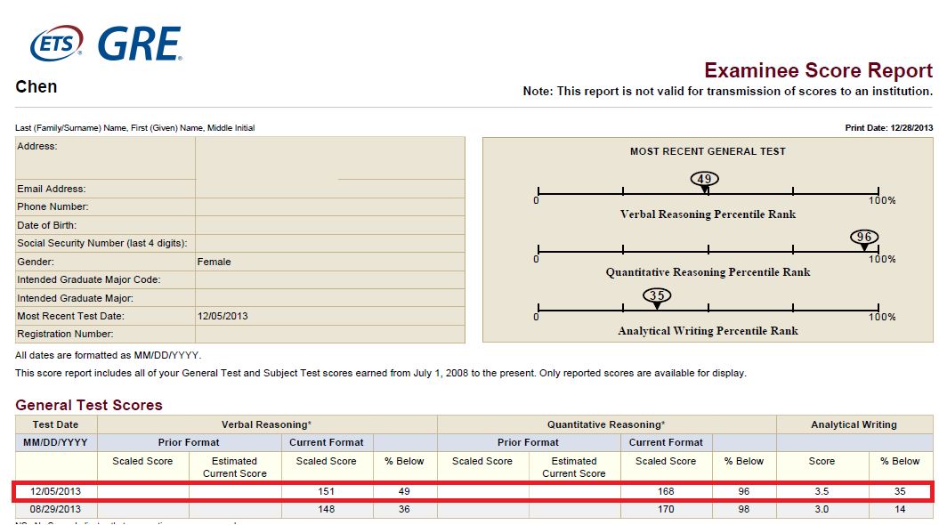Click the Registration Number label

(65, 334)
